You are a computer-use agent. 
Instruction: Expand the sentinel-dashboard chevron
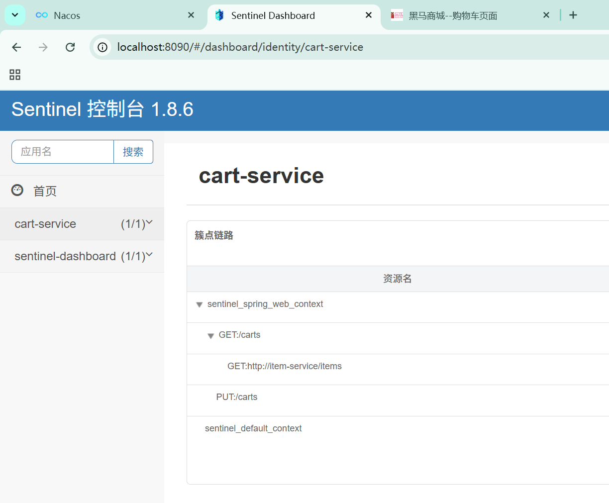point(149,255)
